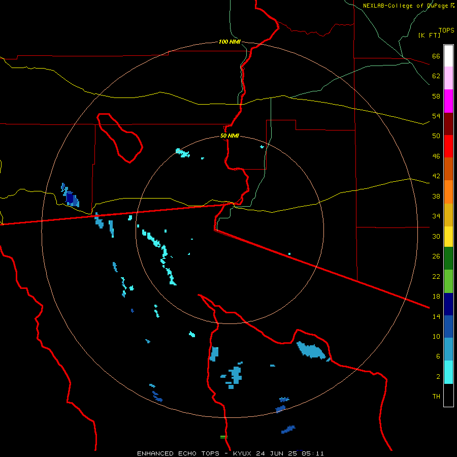
Task: Click the white 66 K FT legend swatch
Action: click(x=448, y=56)
